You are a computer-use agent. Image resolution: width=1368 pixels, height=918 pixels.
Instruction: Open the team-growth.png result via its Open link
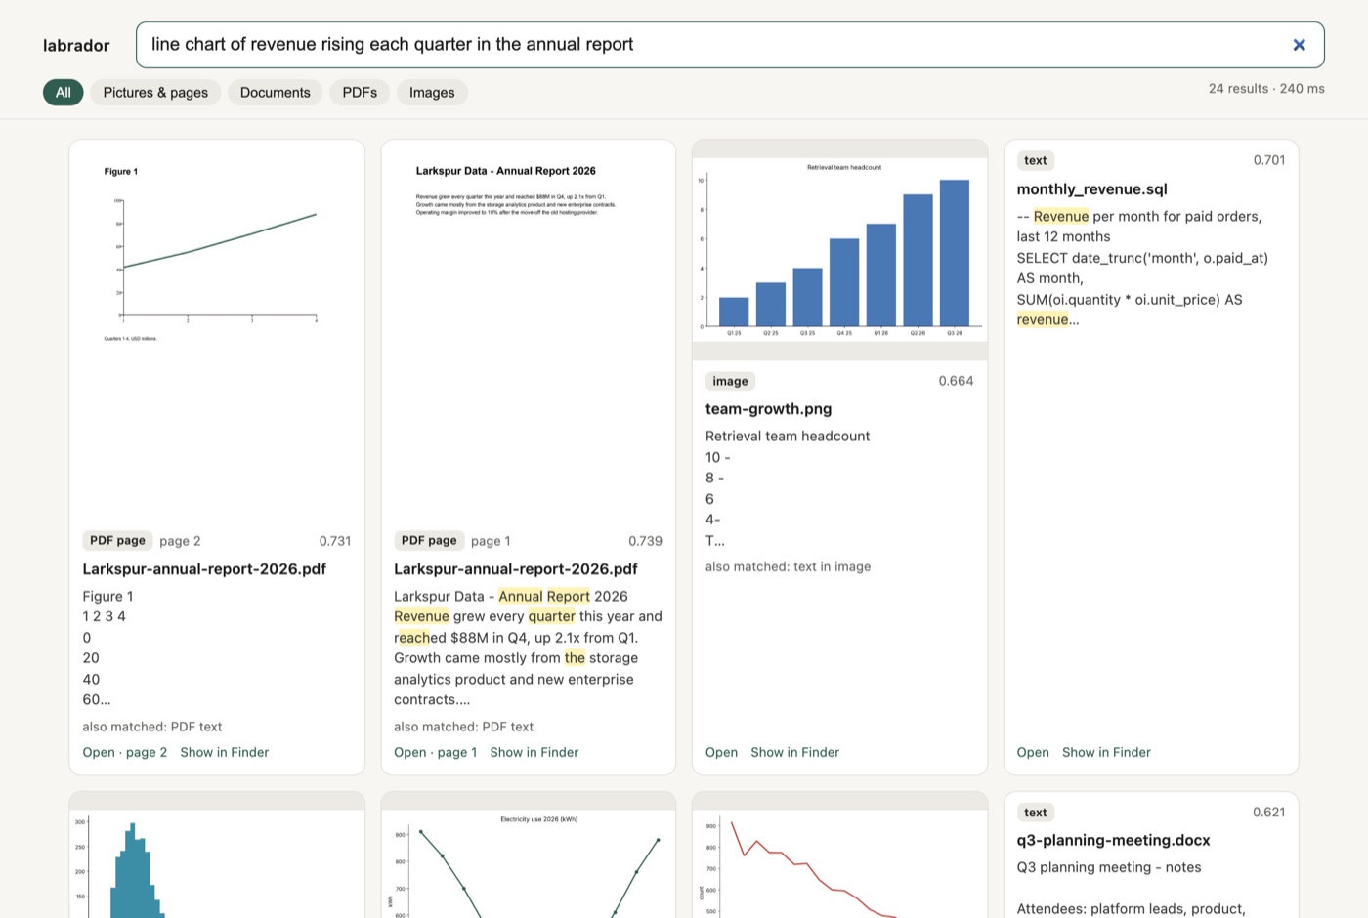tap(721, 752)
